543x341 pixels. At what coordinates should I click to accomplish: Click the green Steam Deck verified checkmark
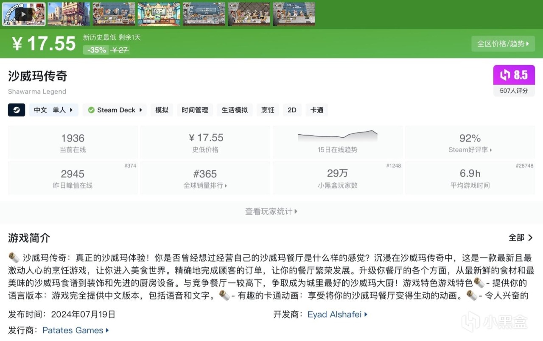91,110
